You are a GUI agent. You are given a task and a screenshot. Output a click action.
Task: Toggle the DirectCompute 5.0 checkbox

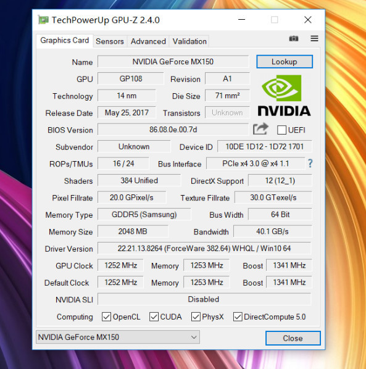[x=238, y=317]
